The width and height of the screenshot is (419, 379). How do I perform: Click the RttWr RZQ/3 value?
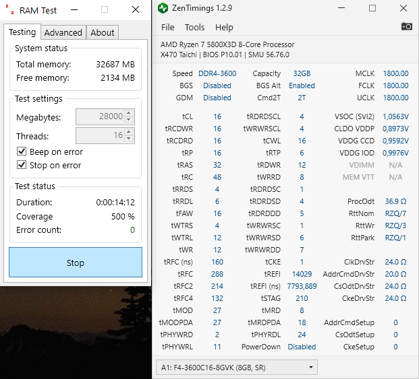click(x=395, y=226)
